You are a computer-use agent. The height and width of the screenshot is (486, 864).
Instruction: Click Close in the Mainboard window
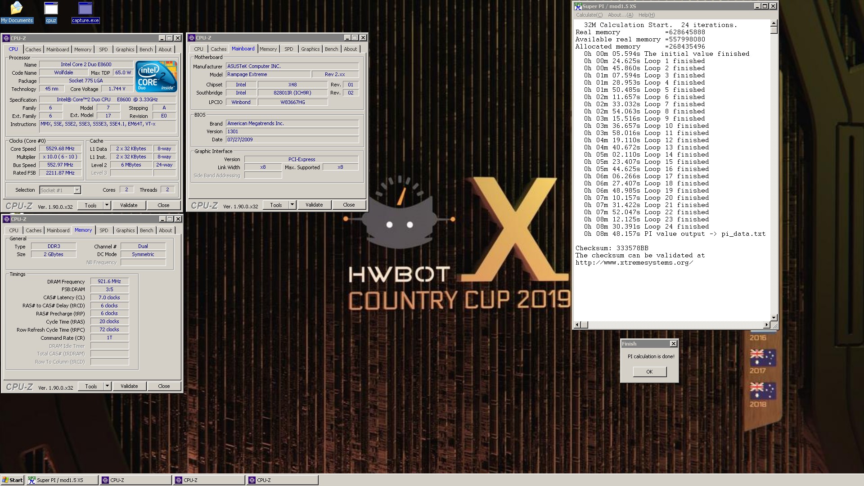349,205
